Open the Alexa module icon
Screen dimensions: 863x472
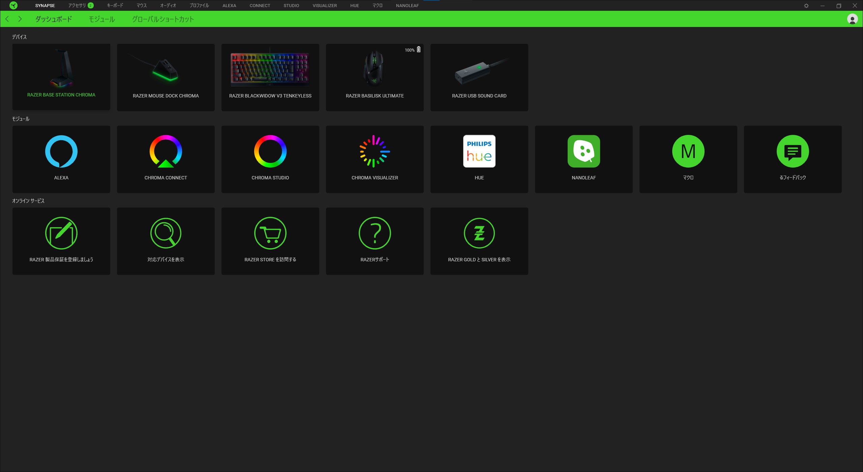pos(61,151)
